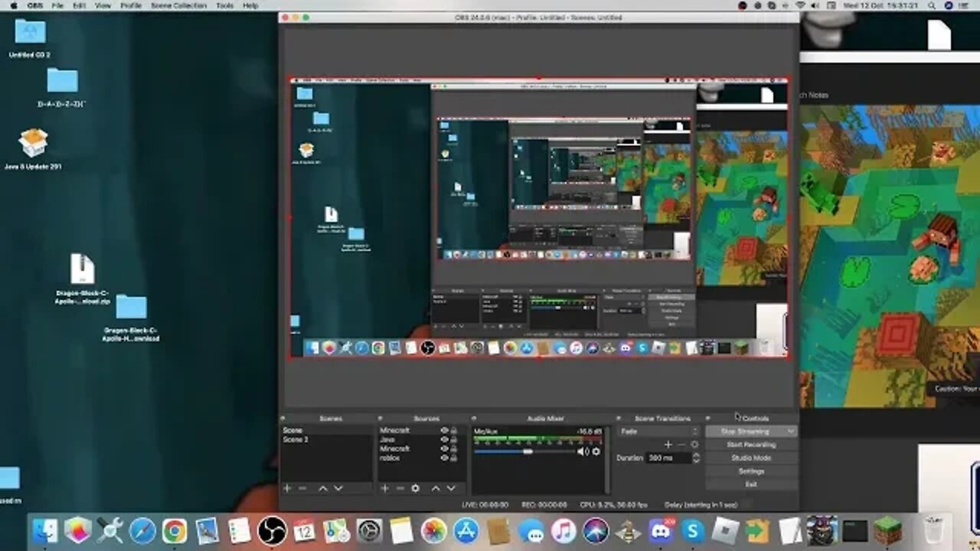Enable Studio Mode

coord(751,458)
